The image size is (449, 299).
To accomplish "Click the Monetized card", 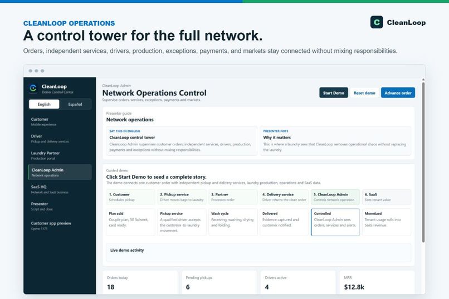I will pyautogui.click(x=387, y=222).
